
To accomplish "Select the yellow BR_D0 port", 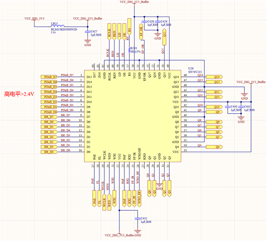I will pyautogui.click(x=49, y=152).
